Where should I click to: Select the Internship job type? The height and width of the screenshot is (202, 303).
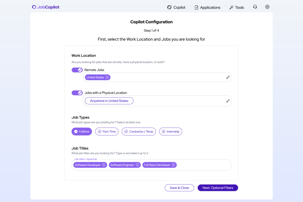[170, 131]
